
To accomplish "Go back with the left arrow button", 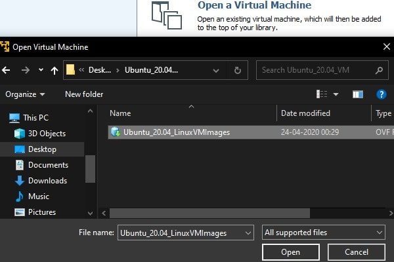I will coord(6,70).
